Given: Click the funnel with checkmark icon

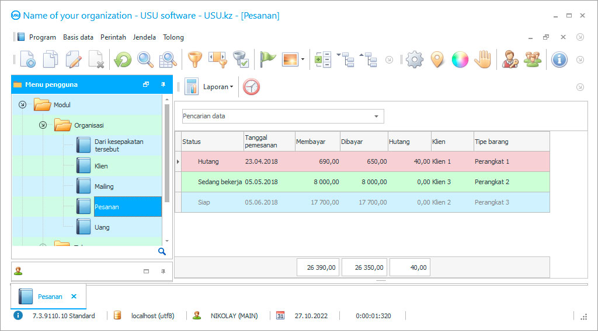Looking at the screenshot, I should click(241, 60).
